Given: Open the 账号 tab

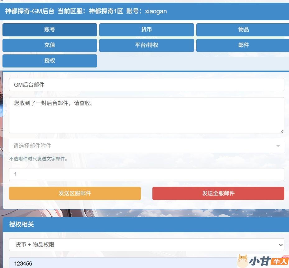Looking at the screenshot, I should click(x=49, y=30).
